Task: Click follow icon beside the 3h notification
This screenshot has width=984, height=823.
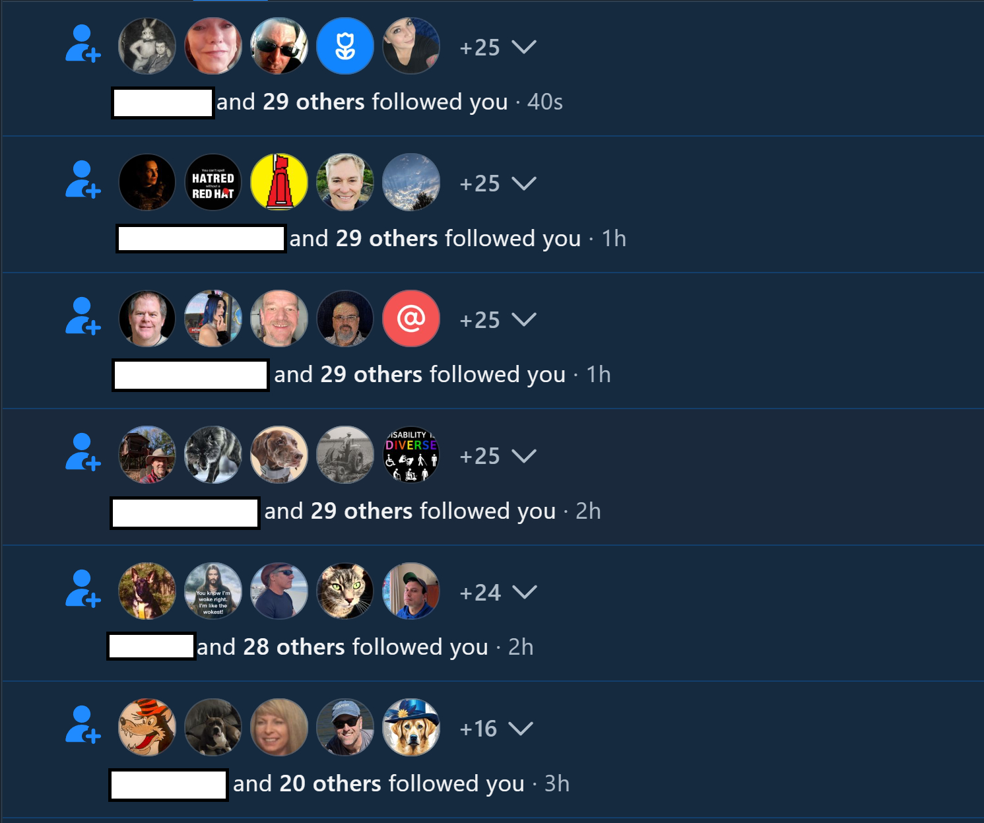Action: [x=83, y=725]
